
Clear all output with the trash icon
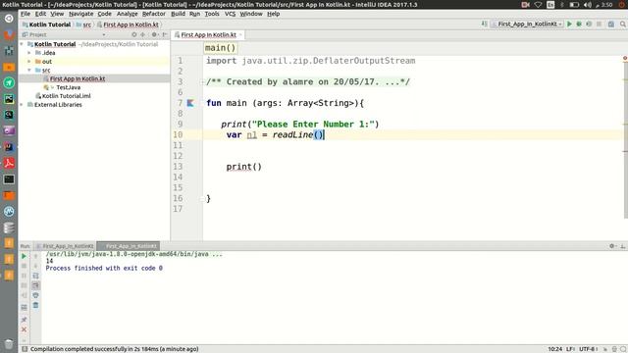pos(35,305)
